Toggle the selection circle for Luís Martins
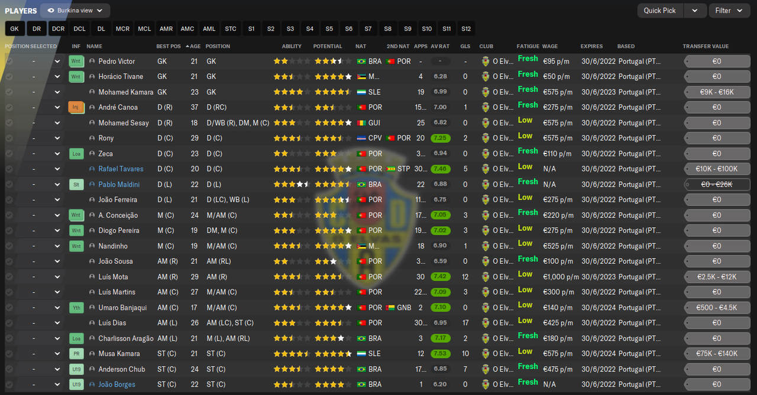Image resolution: width=757 pixels, height=395 pixels. tap(9, 292)
